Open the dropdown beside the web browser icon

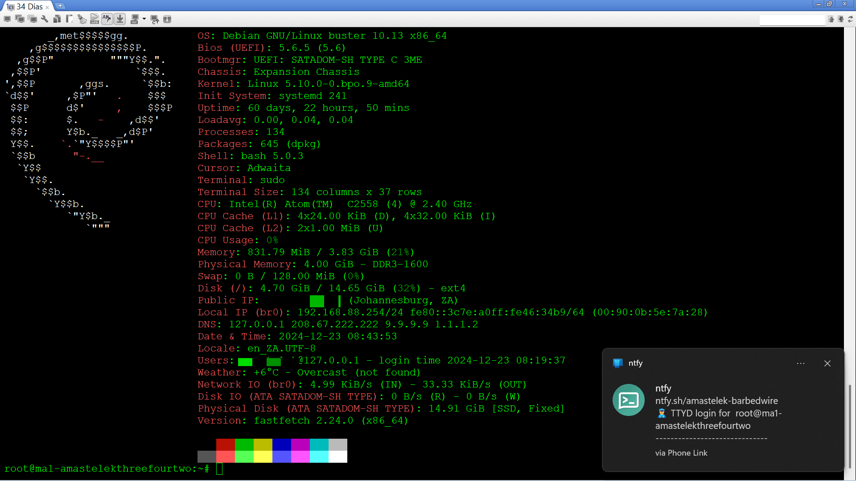144,19
